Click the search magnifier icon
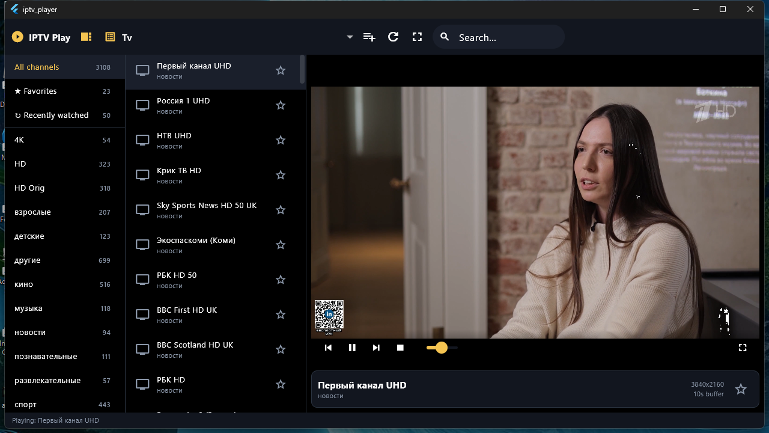 [445, 37]
